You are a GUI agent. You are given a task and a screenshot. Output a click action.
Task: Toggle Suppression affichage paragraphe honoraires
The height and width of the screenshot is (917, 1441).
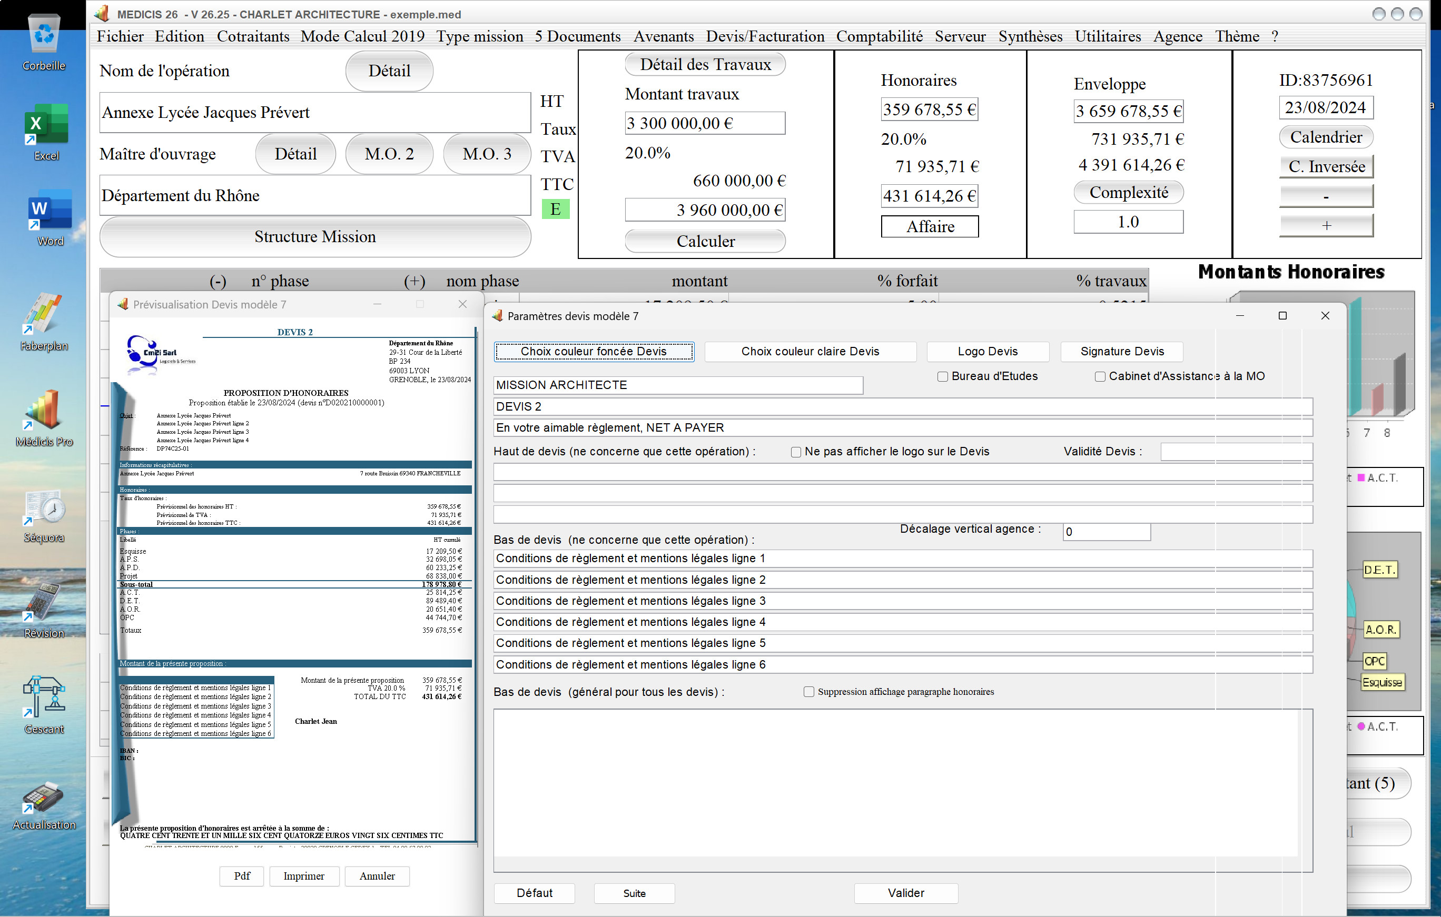click(x=808, y=692)
